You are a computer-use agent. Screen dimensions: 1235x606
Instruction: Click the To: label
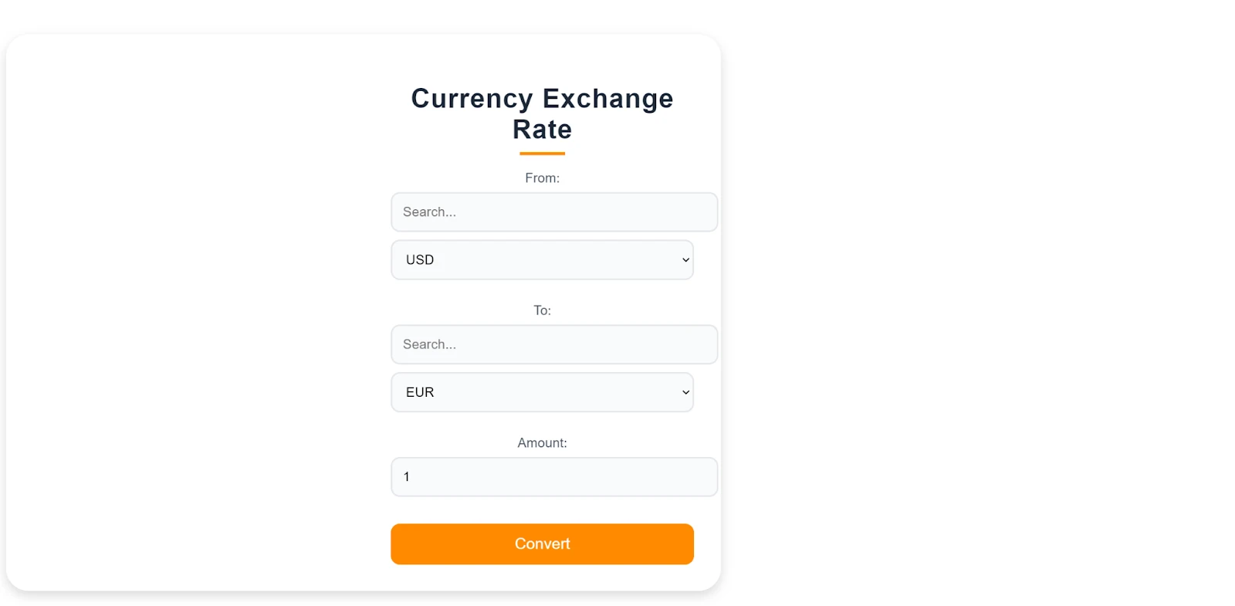click(x=542, y=310)
